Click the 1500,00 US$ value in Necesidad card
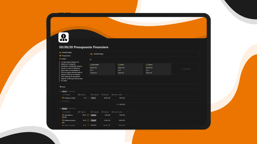 pos(93,73)
